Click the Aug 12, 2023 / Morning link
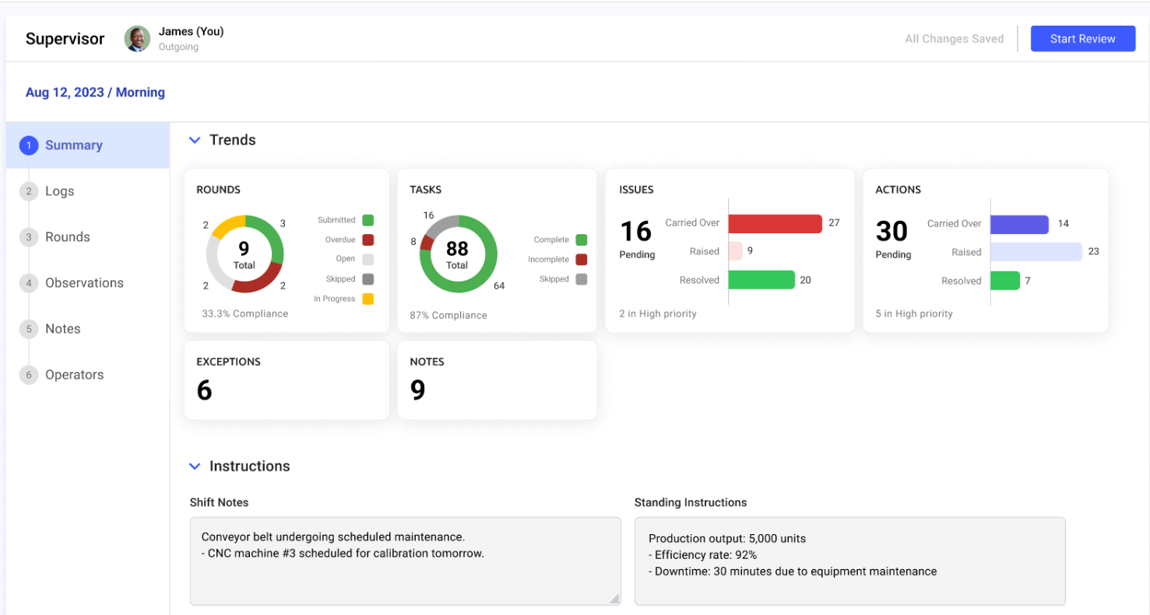Viewport: 1150px width, 615px height. (x=95, y=93)
